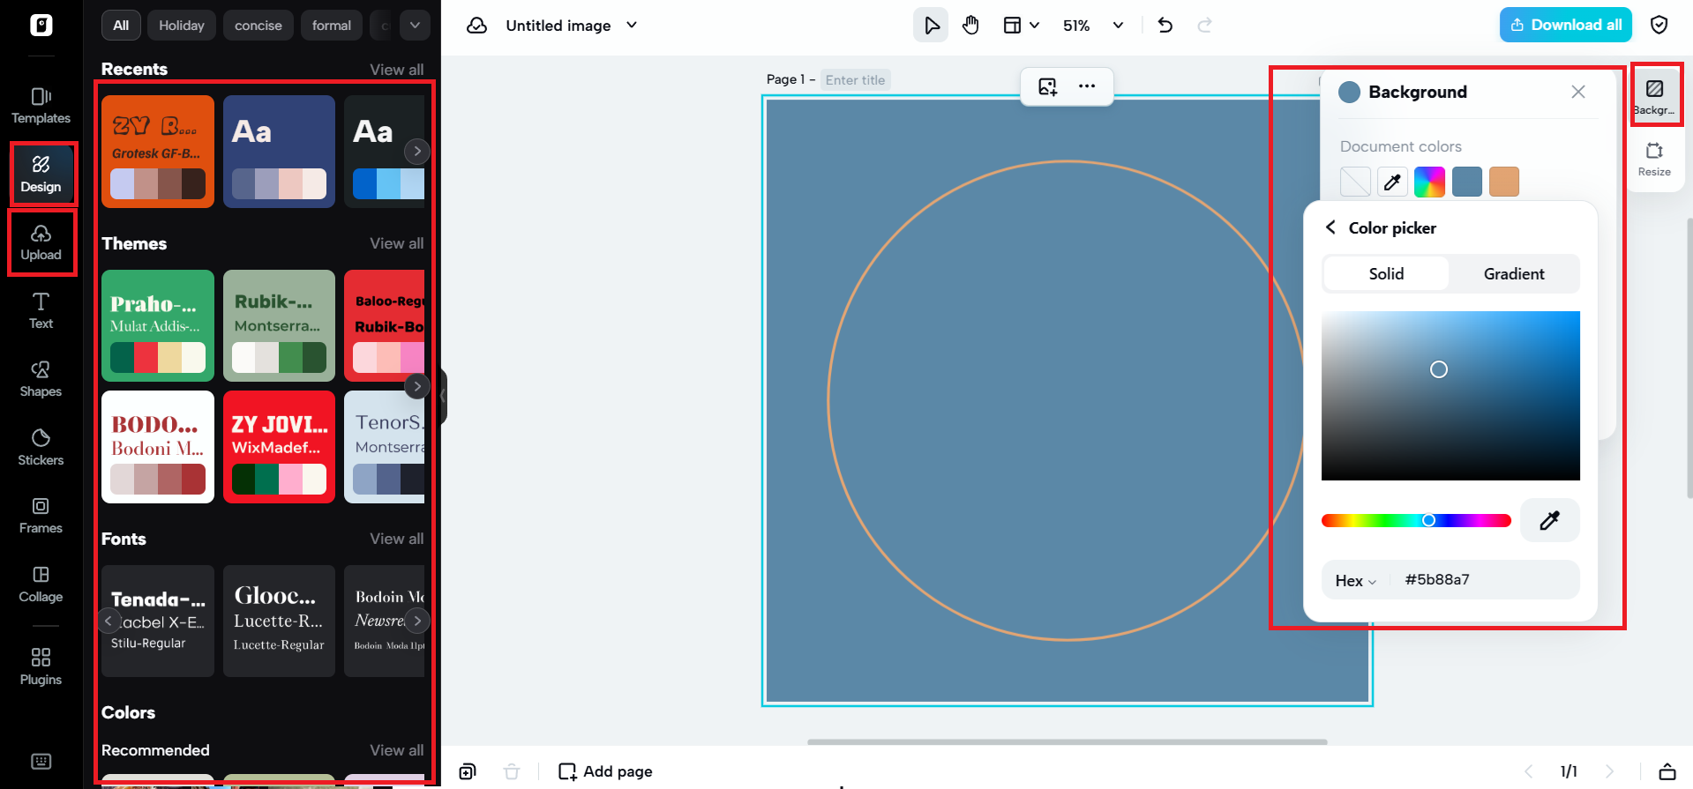Switch to Gradient color mode
The width and height of the screenshot is (1693, 789).
(1514, 274)
